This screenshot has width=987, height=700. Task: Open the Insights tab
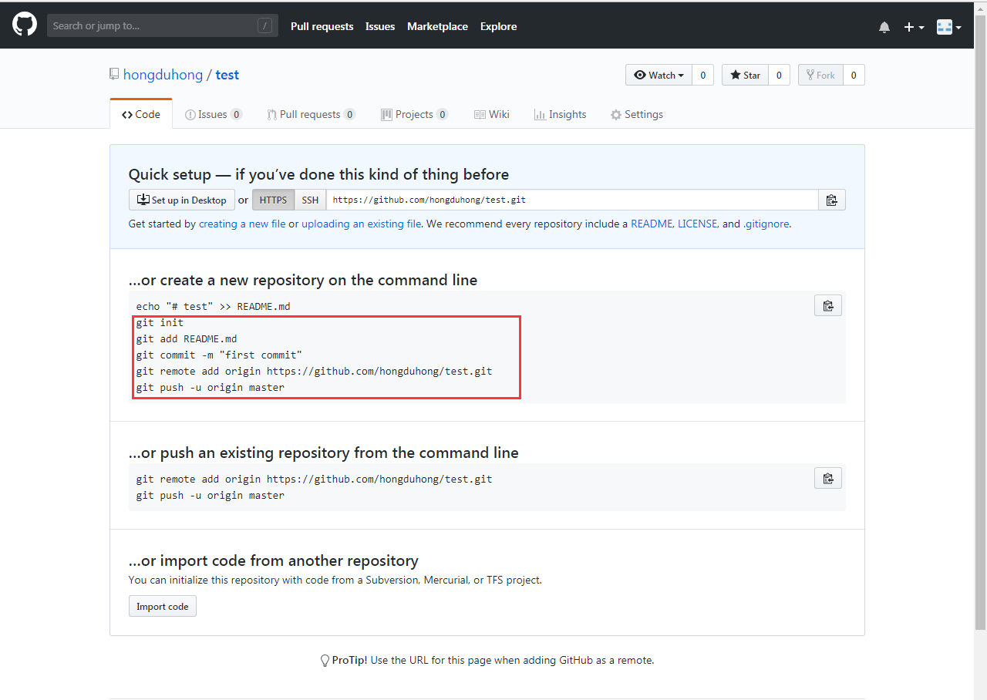pos(560,114)
